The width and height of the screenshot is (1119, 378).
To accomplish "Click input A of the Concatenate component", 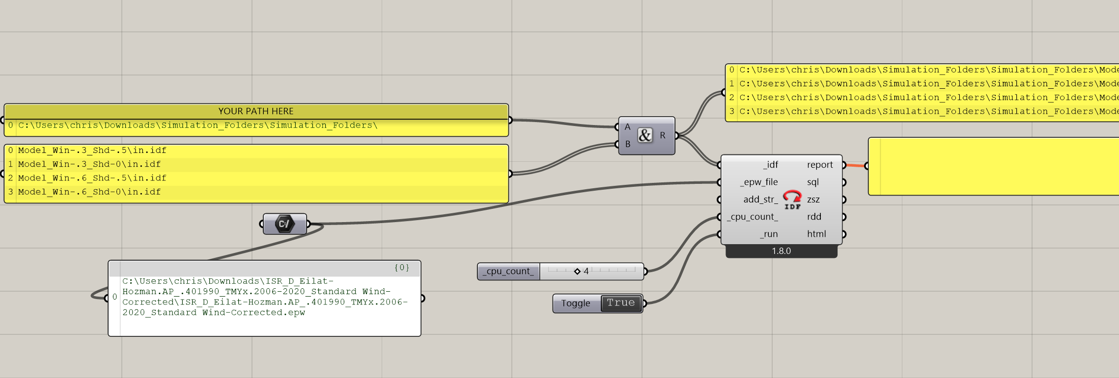I will [x=627, y=127].
